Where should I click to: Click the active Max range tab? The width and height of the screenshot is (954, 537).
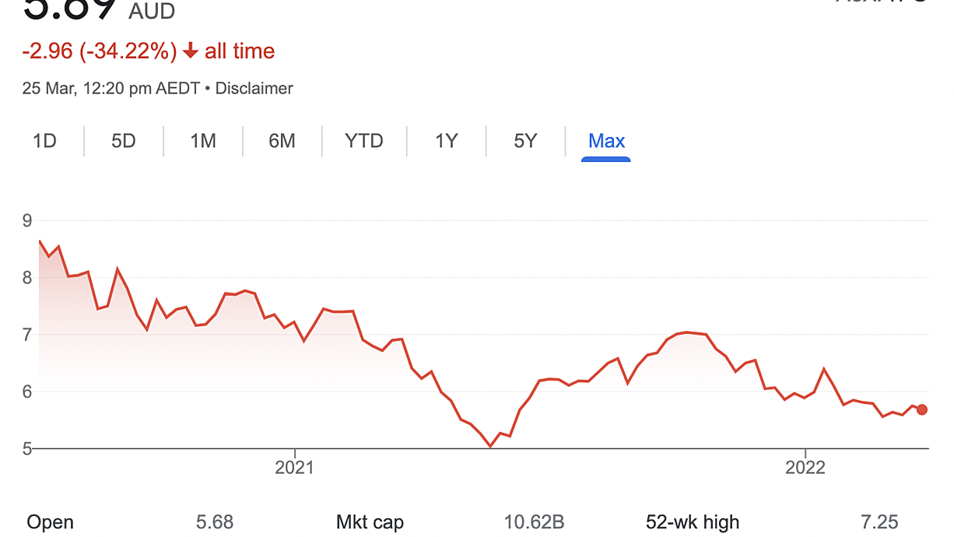point(606,141)
